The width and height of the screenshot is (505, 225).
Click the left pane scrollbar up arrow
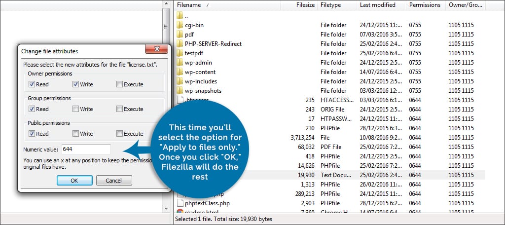[x=166, y=3]
